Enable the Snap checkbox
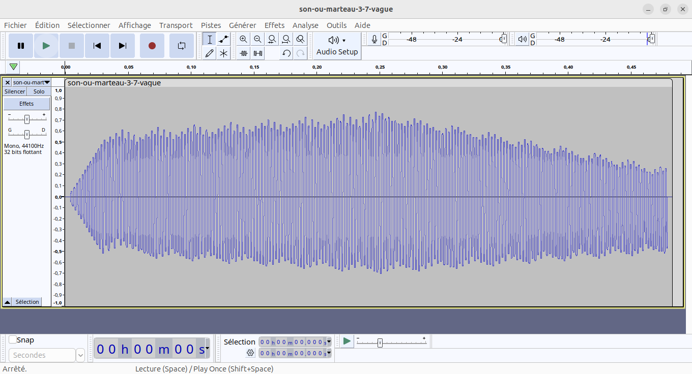Screen dimensions: 692x374 pyautogui.click(x=13, y=340)
